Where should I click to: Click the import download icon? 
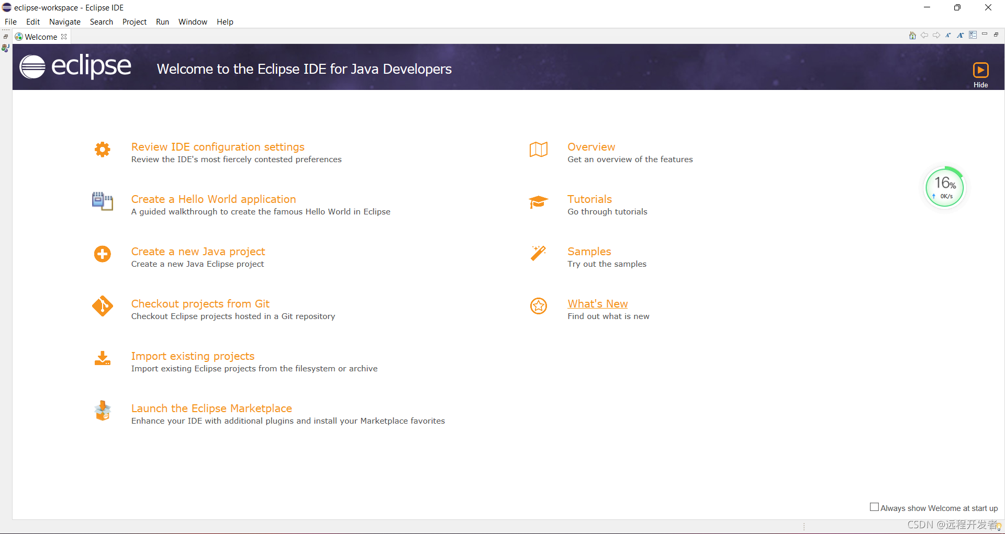pyautogui.click(x=103, y=358)
